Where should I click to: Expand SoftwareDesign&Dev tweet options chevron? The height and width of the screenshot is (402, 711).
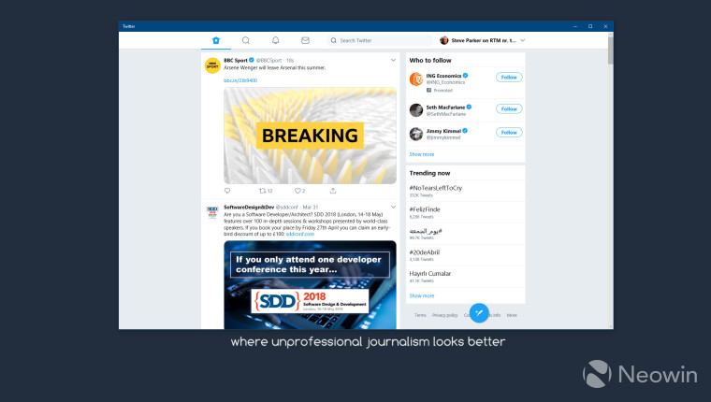tap(393, 207)
